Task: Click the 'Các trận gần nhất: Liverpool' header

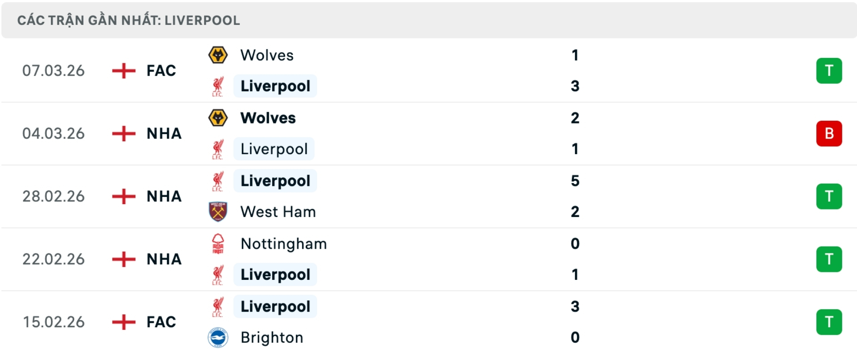Action: (x=129, y=21)
